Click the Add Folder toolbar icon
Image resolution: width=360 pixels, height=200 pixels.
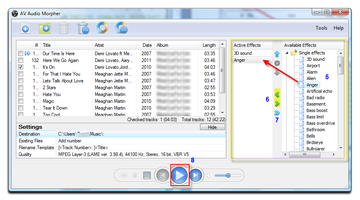44,28
